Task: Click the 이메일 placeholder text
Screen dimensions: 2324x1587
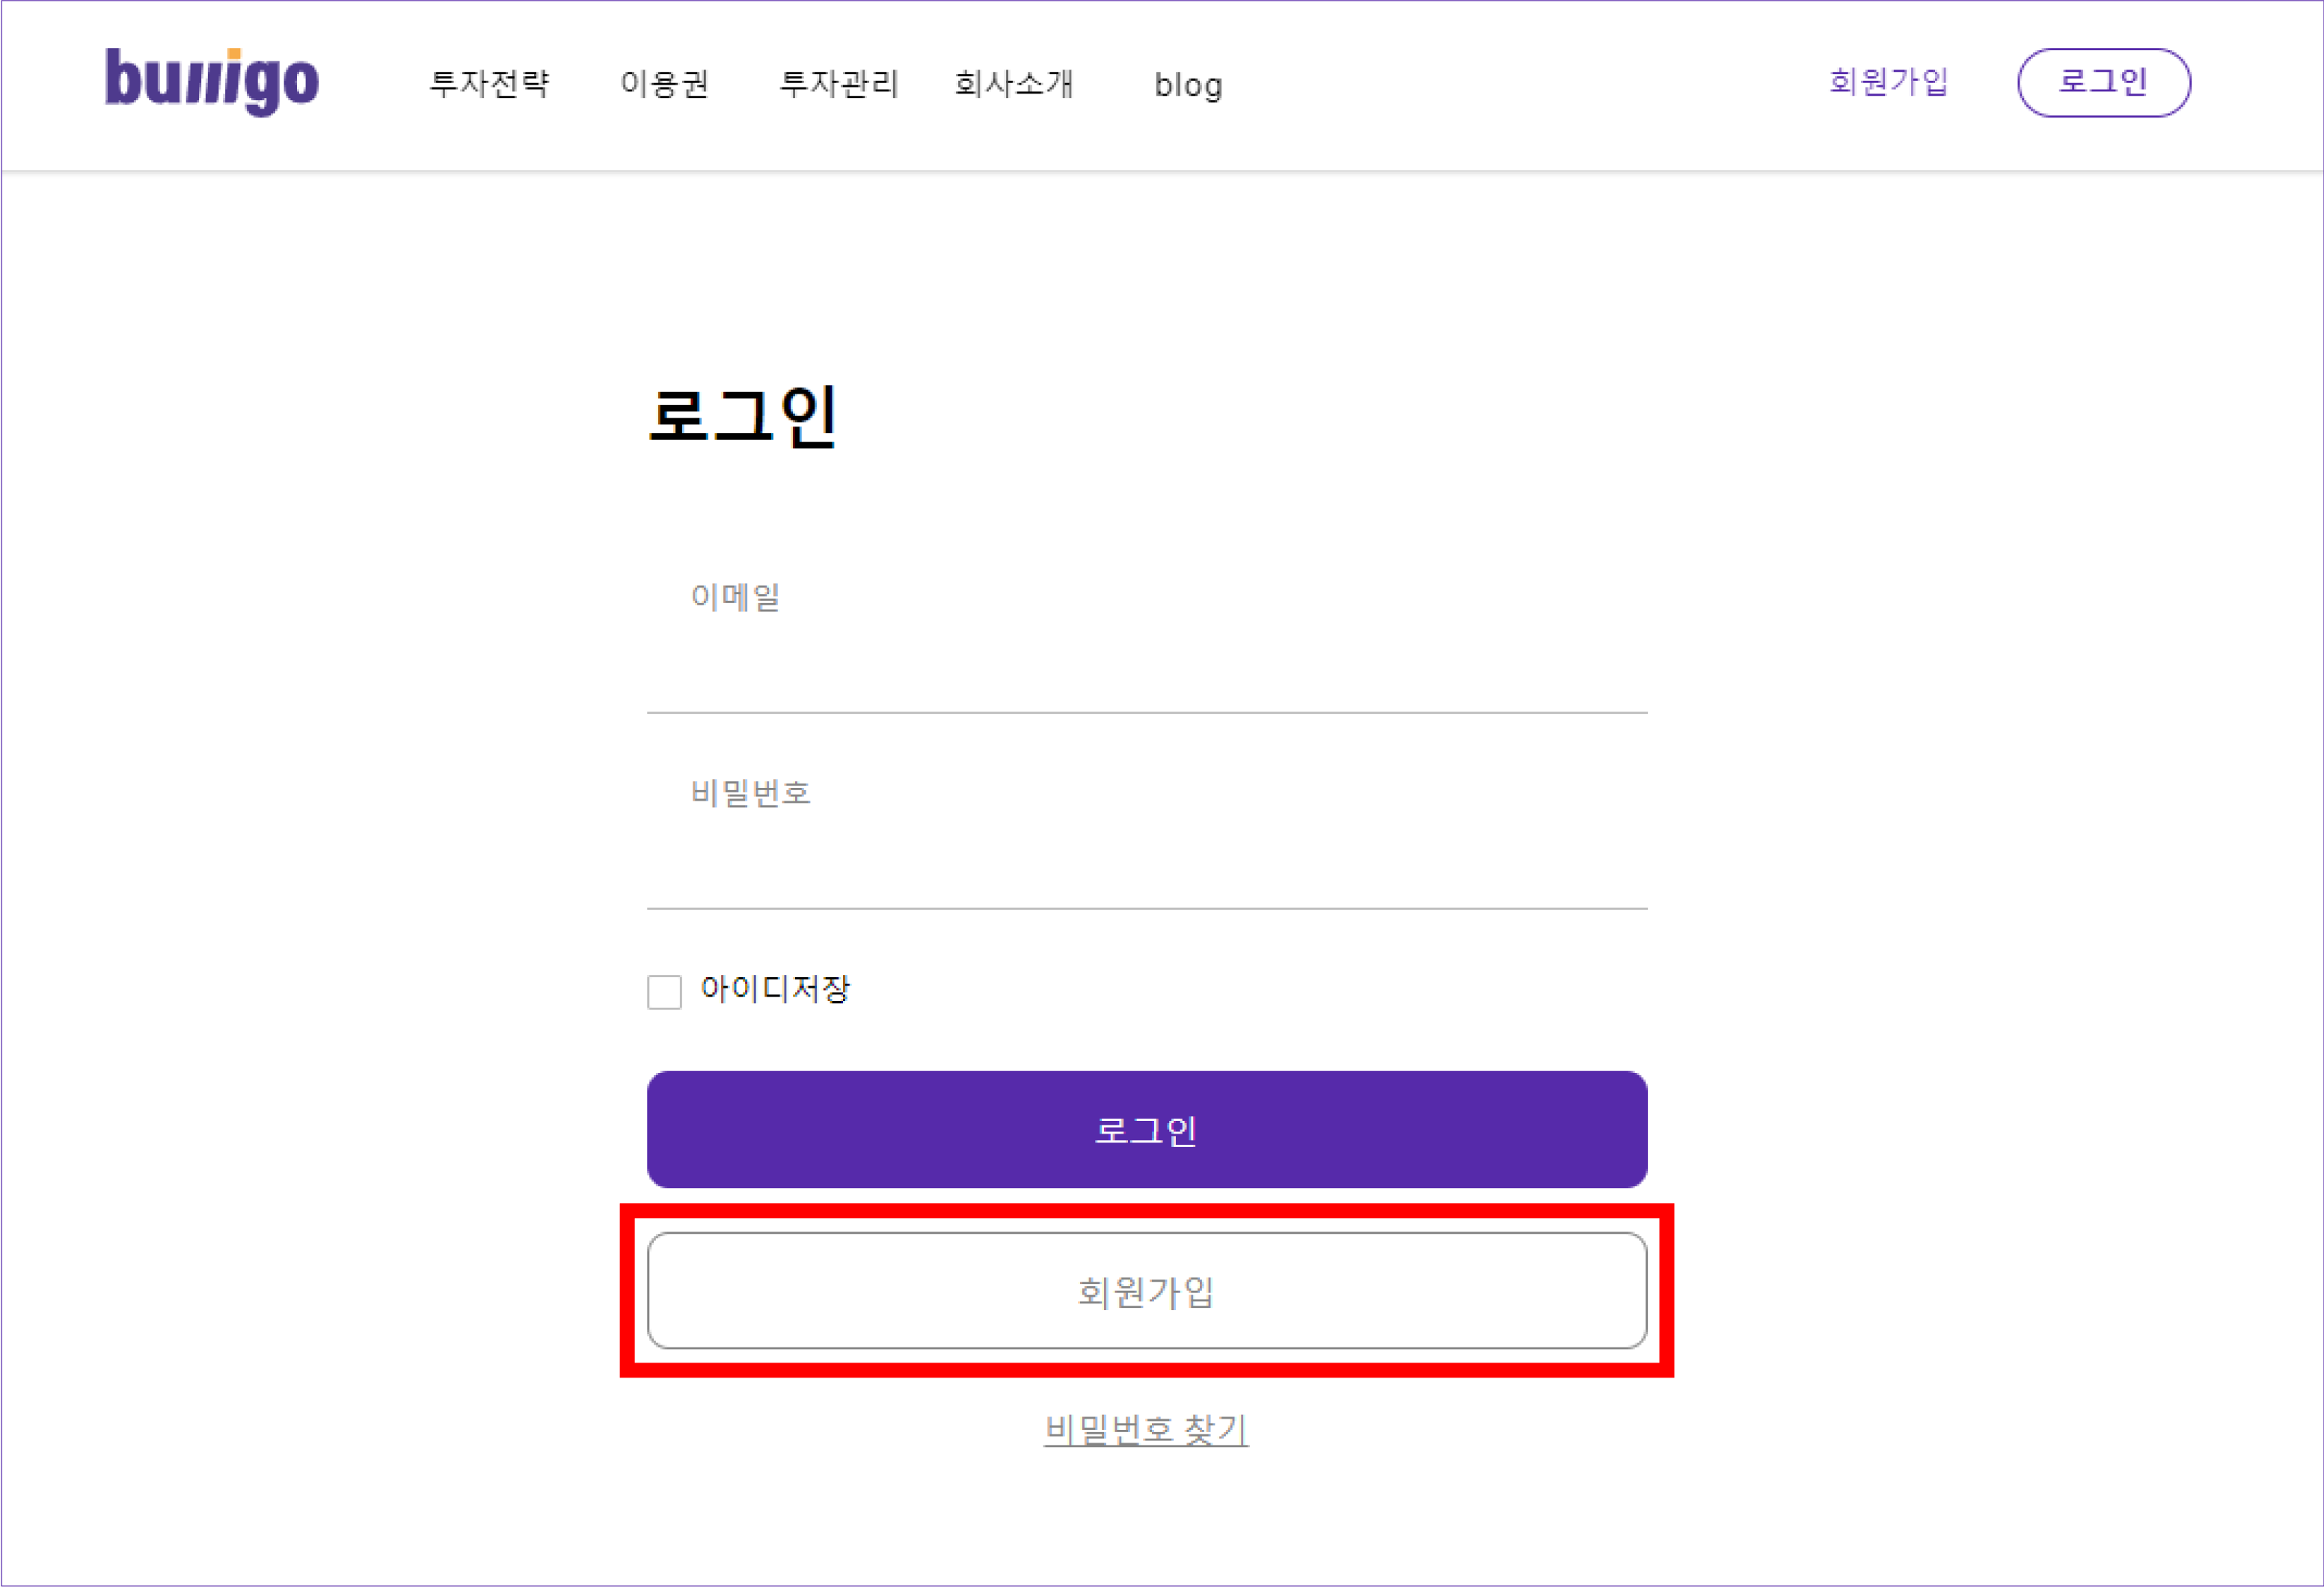Action: click(x=735, y=597)
